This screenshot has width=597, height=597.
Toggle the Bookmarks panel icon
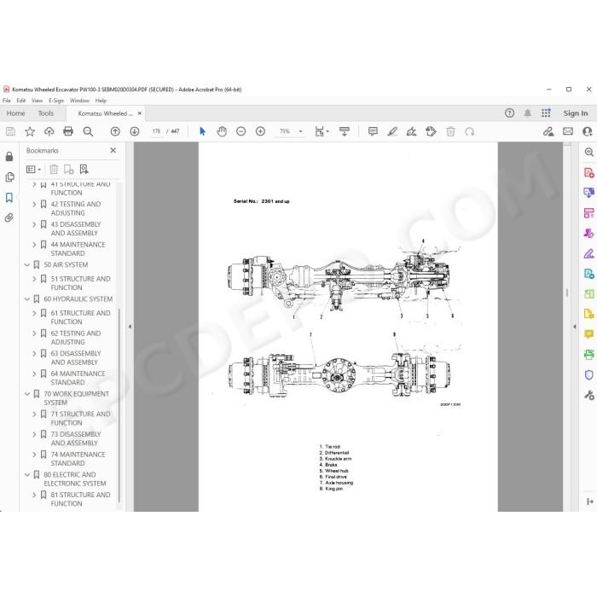(9, 197)
